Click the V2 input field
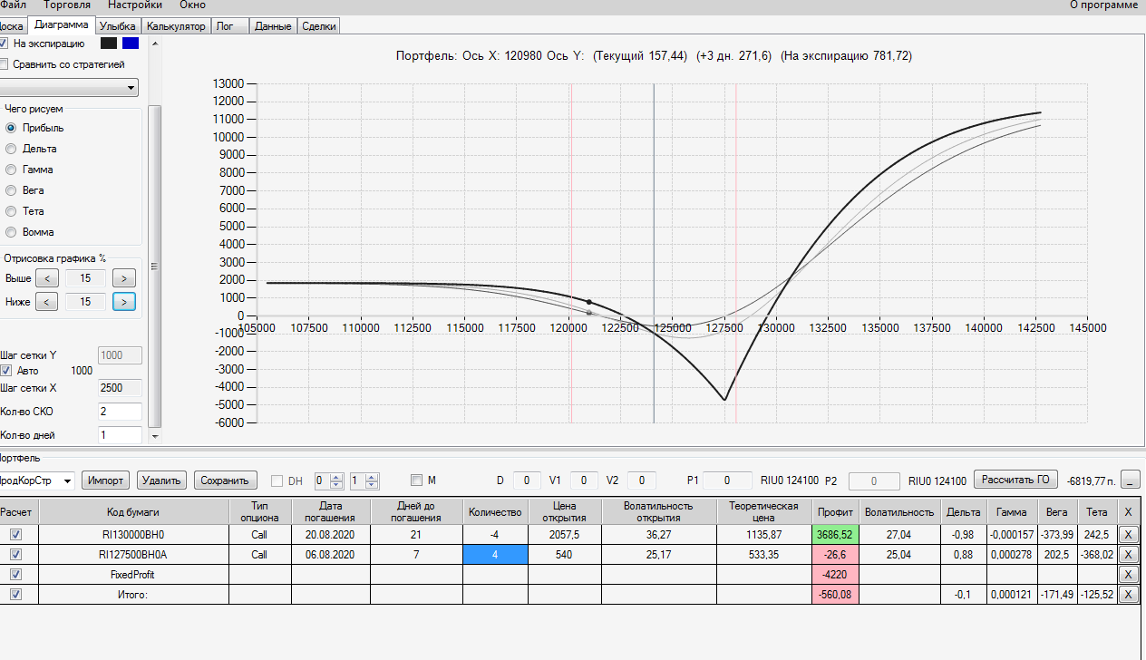Screen dimensions: 1146x660 point(642,480)
